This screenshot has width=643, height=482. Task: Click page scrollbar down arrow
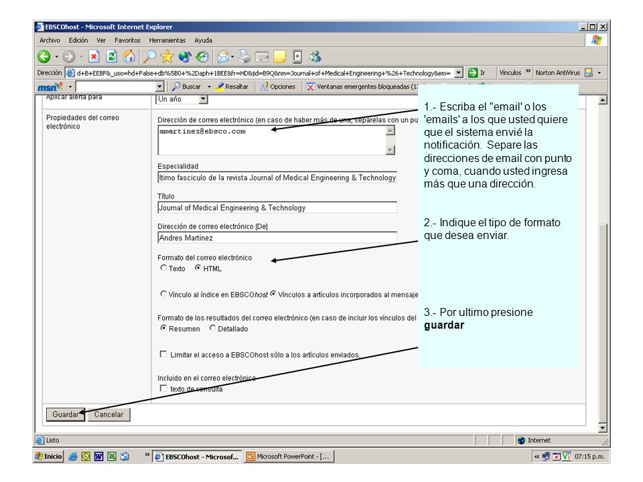coord(602,428)
